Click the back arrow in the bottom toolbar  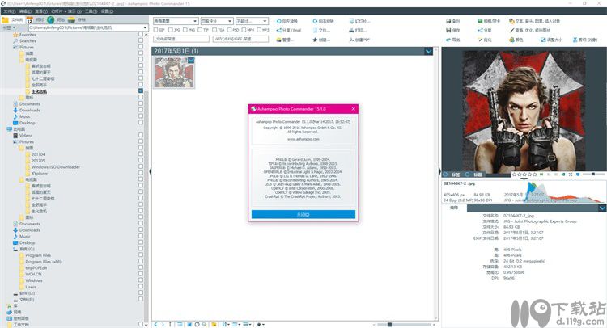155,324
